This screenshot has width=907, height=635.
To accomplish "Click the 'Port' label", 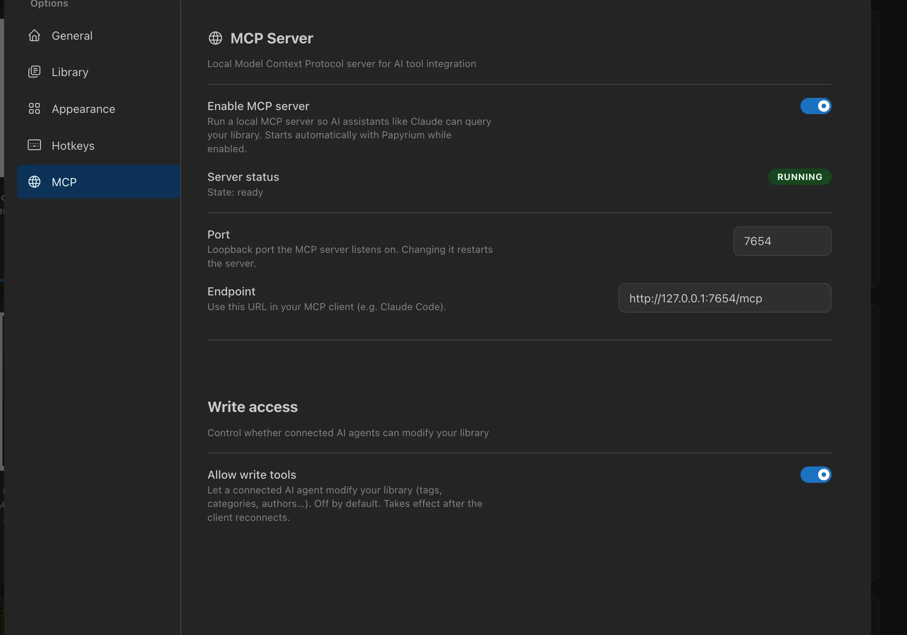I will pyautogui.click(x=218, y=234).
